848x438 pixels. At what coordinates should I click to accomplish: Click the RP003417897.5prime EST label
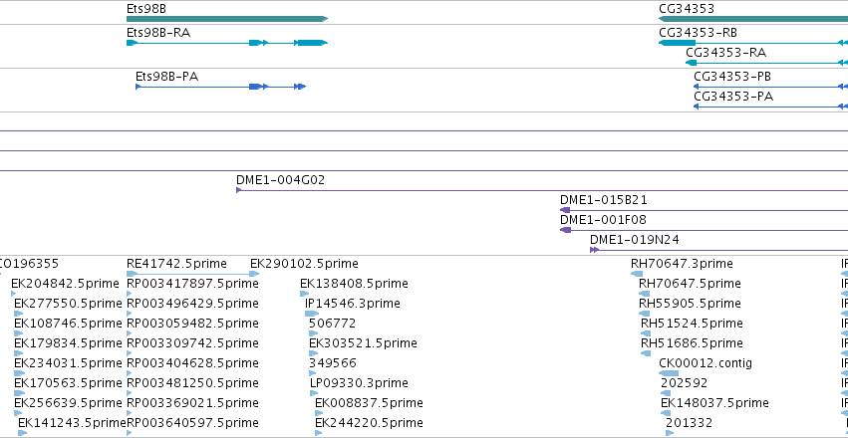click(x=192, y=284)
